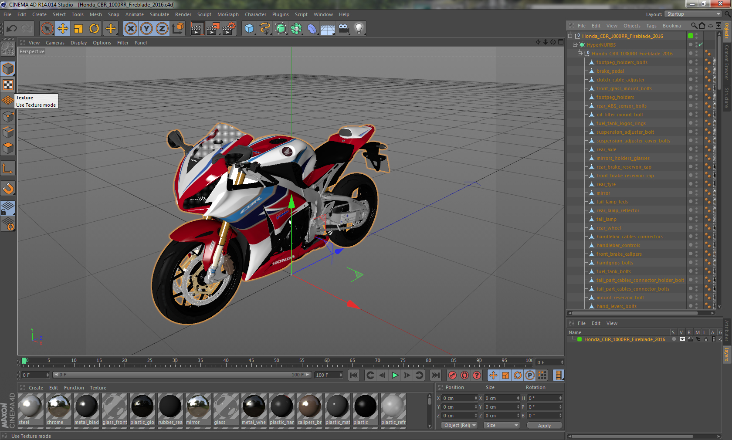Enable Axis mode icon
Screen dimensions: 732x440
(x=8, y=168)
